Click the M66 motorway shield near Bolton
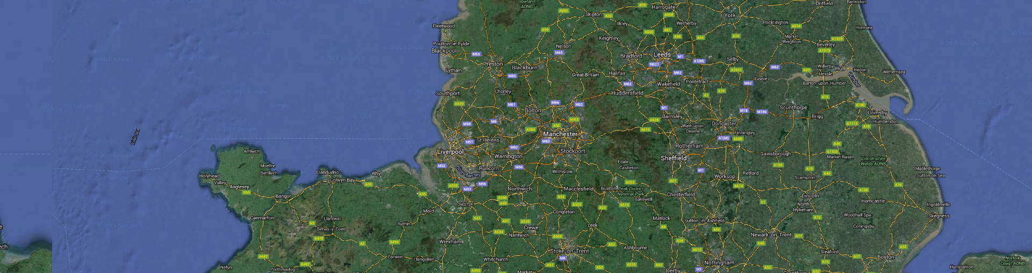The height and width of the screenshot is (273, 1032). point(555,103)
